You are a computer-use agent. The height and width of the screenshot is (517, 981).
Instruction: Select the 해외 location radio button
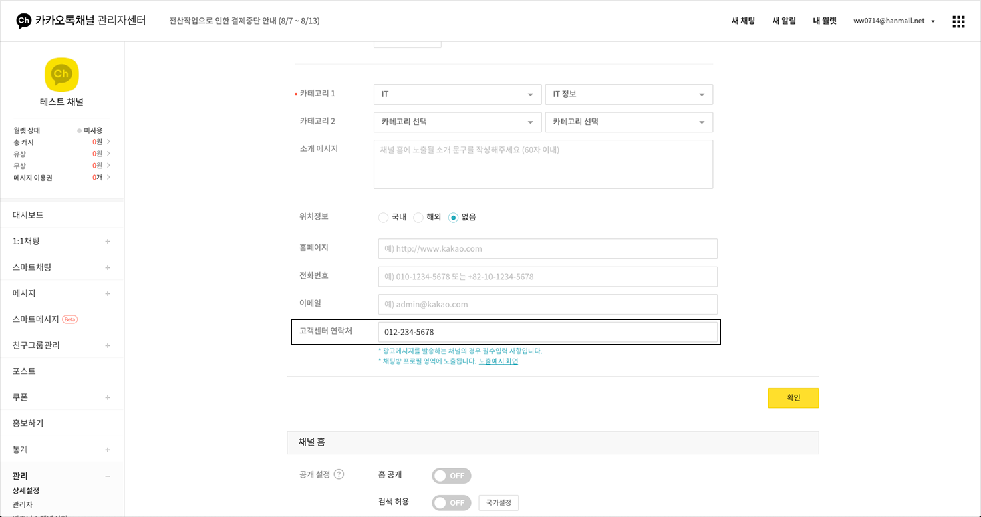[x=418, y=218]
